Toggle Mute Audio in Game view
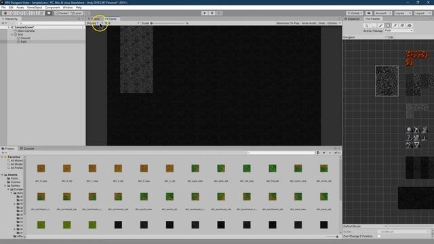 click(x=309, y=23)
